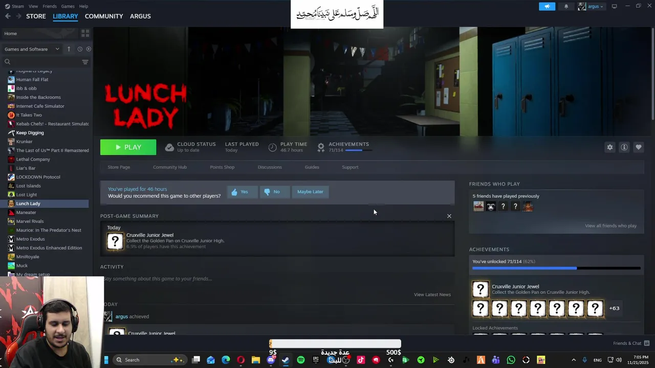Click the green PLAY button

click(x=128, y=147)
